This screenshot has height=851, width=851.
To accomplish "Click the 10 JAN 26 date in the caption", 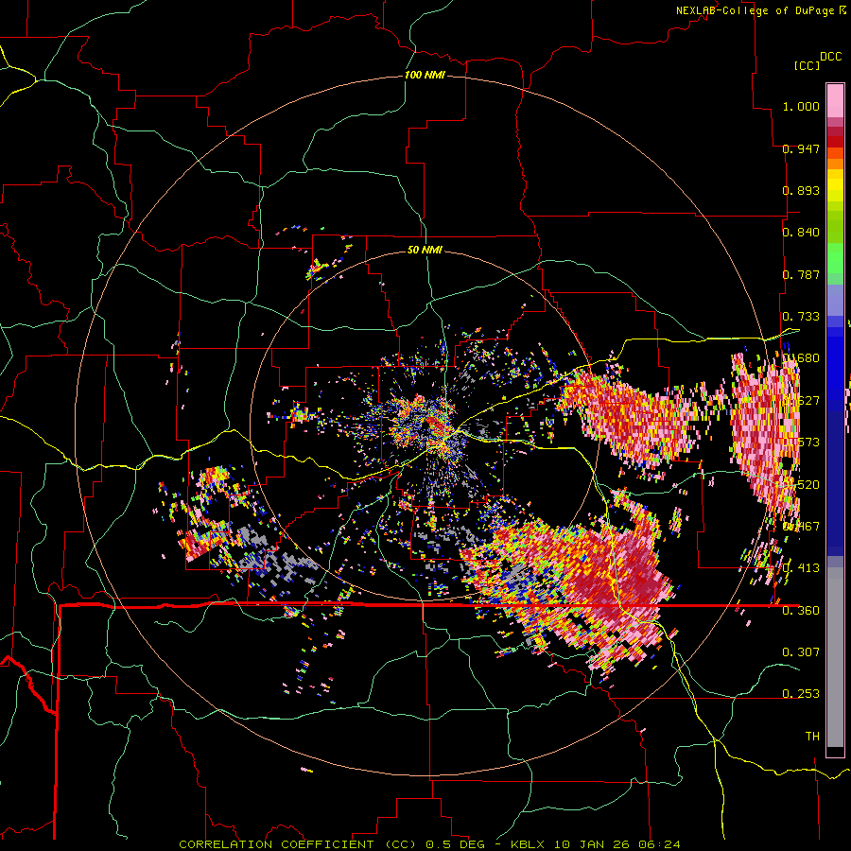I will [592, 844].
